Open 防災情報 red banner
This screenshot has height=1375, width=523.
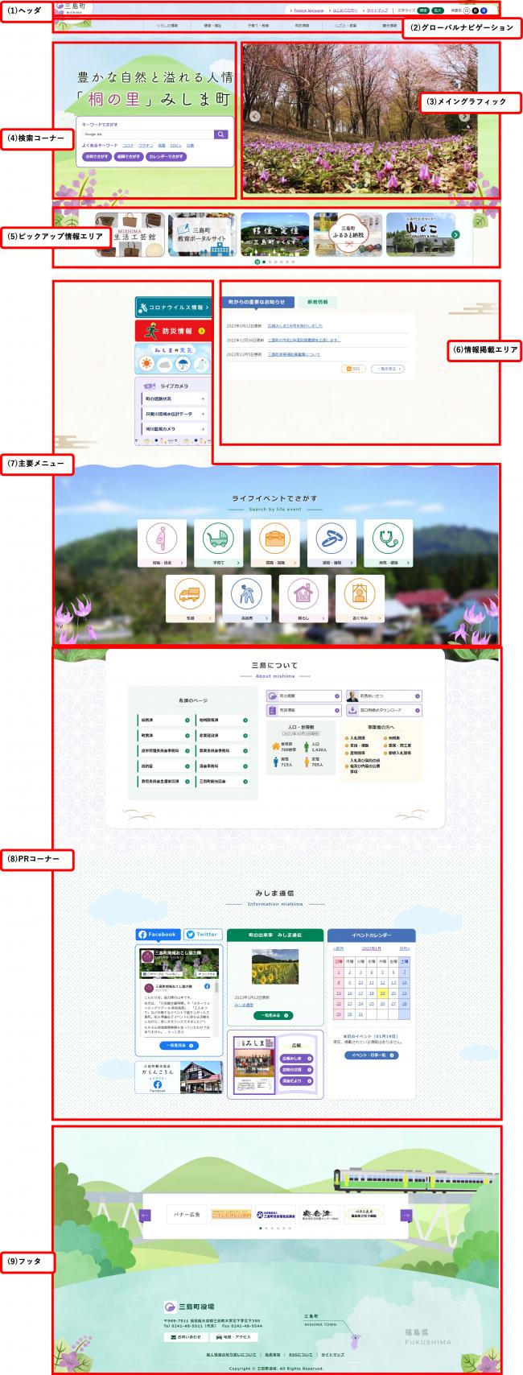pos(173,331)
